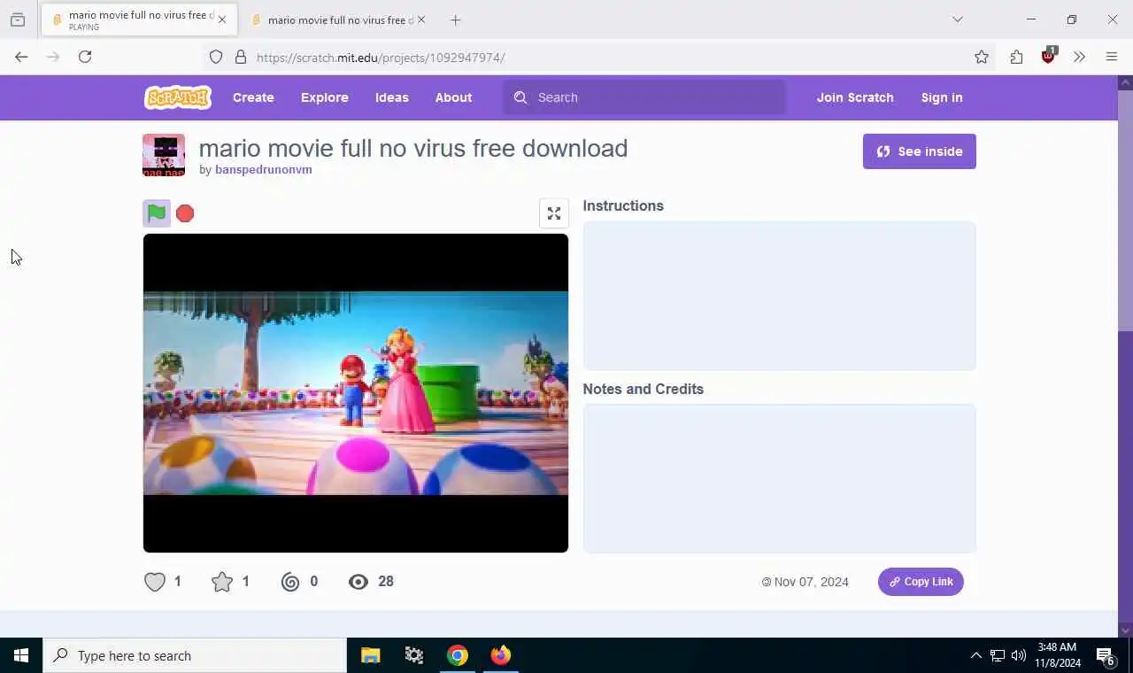
Task: Click the Notes and Credits box
Action: [779, 479]
